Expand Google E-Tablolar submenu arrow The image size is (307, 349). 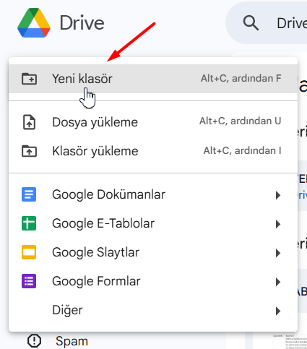tap(278, 224)
